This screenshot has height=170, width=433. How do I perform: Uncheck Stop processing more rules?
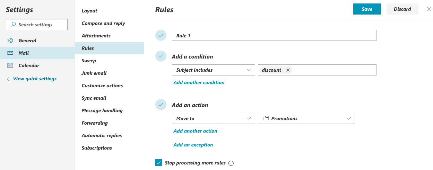click(x=159, y=163)
